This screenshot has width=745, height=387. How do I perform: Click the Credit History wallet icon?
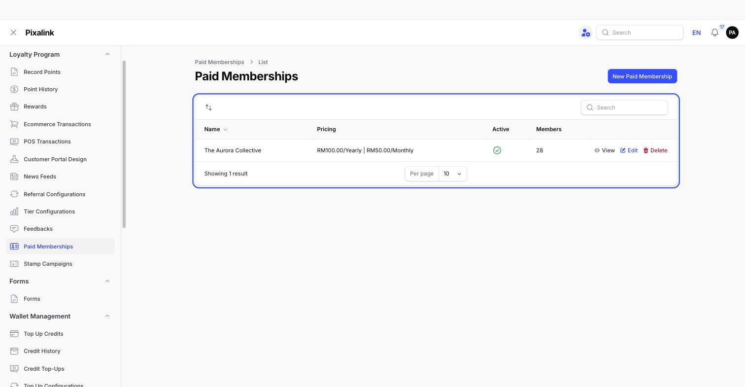click(14, 351)
